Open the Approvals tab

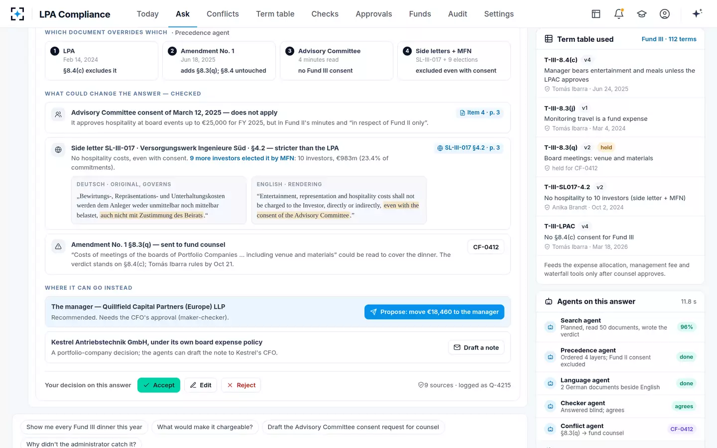pos(374,14)
